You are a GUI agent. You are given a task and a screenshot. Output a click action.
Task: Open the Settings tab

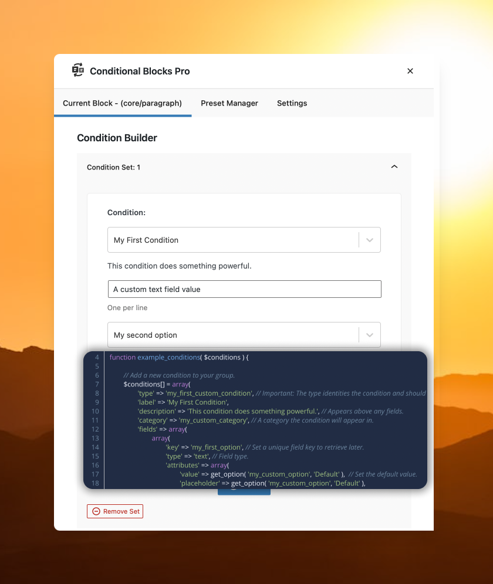click(292, 103)
